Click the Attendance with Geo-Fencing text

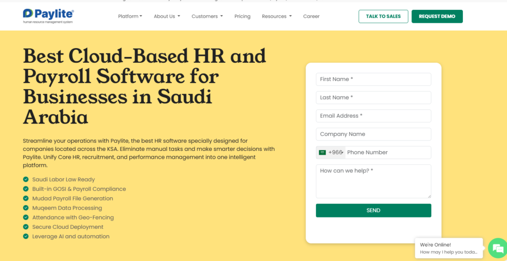click(73, 217)
